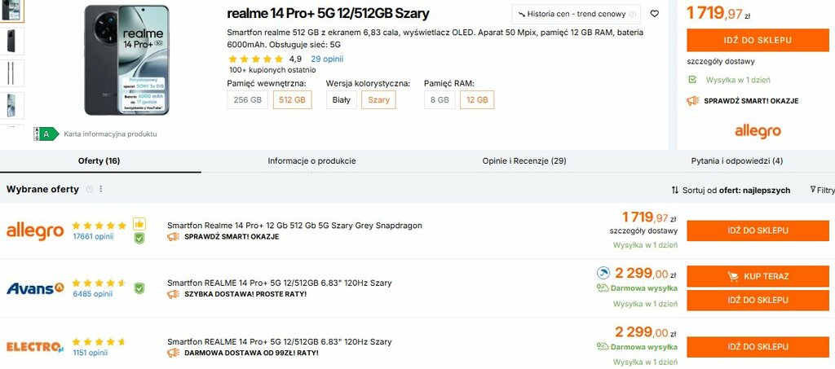Choose the Biały color version
Viewport: 835px width, 369px height.
point(341,99)
